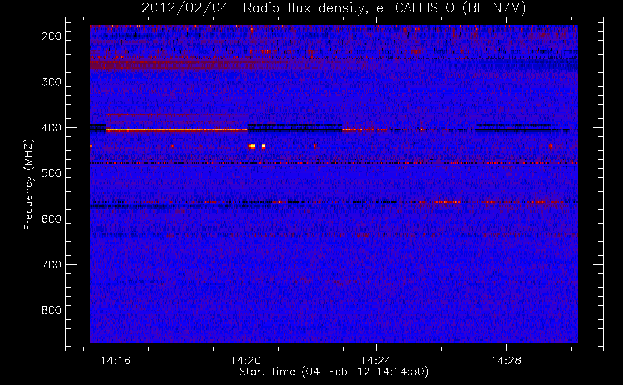Click the 800 frequency tick label

[x=51, y=310]
